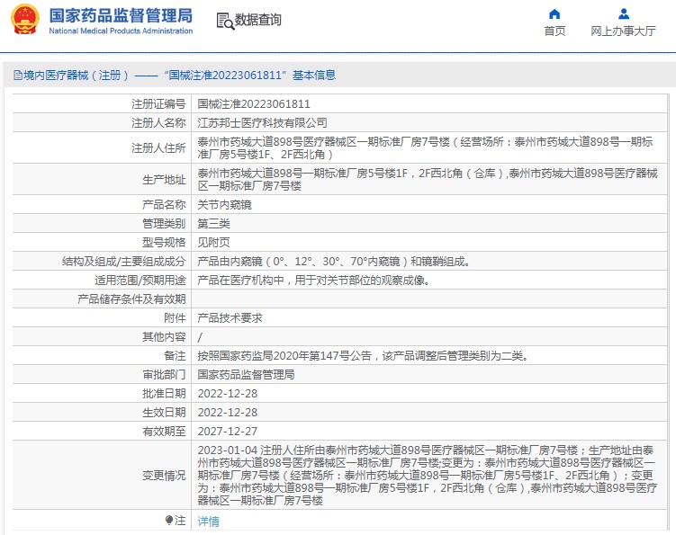Image resolution: width=676 pixels, height=535 pixels.
Task: Open the 数据查询 heading text
Action: [258, 20]
